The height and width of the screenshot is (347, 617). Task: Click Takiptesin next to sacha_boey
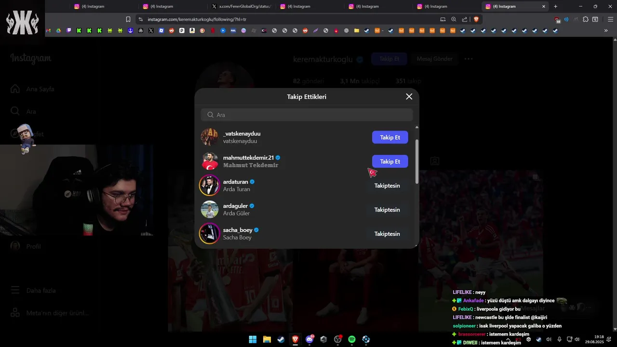pos(387,234)
